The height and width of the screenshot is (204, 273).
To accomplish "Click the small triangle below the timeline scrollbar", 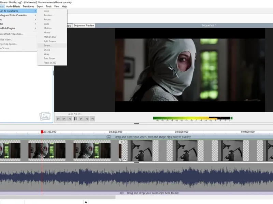I will coord(86,202).
